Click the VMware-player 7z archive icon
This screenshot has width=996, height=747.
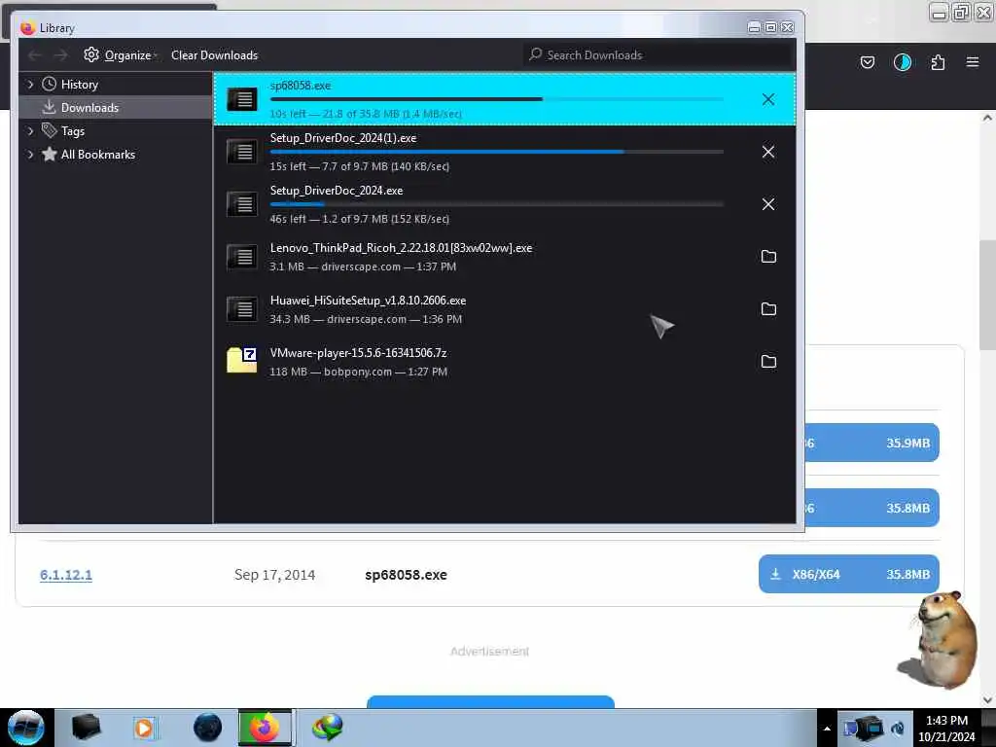point(242,360)
